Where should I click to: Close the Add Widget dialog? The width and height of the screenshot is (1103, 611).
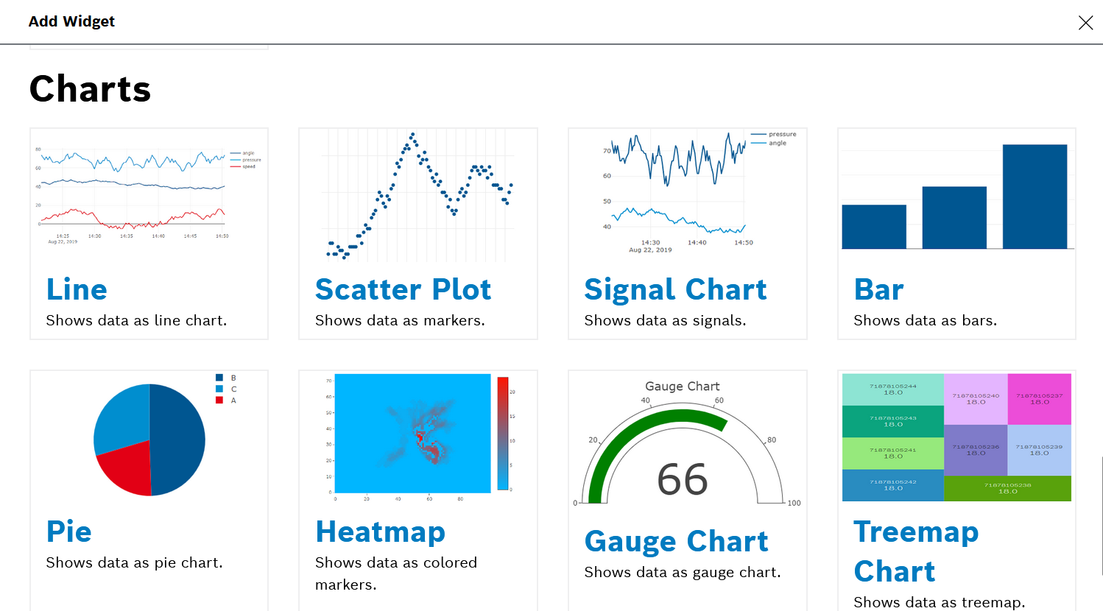pyautogui.click(x=1085, y=23)
